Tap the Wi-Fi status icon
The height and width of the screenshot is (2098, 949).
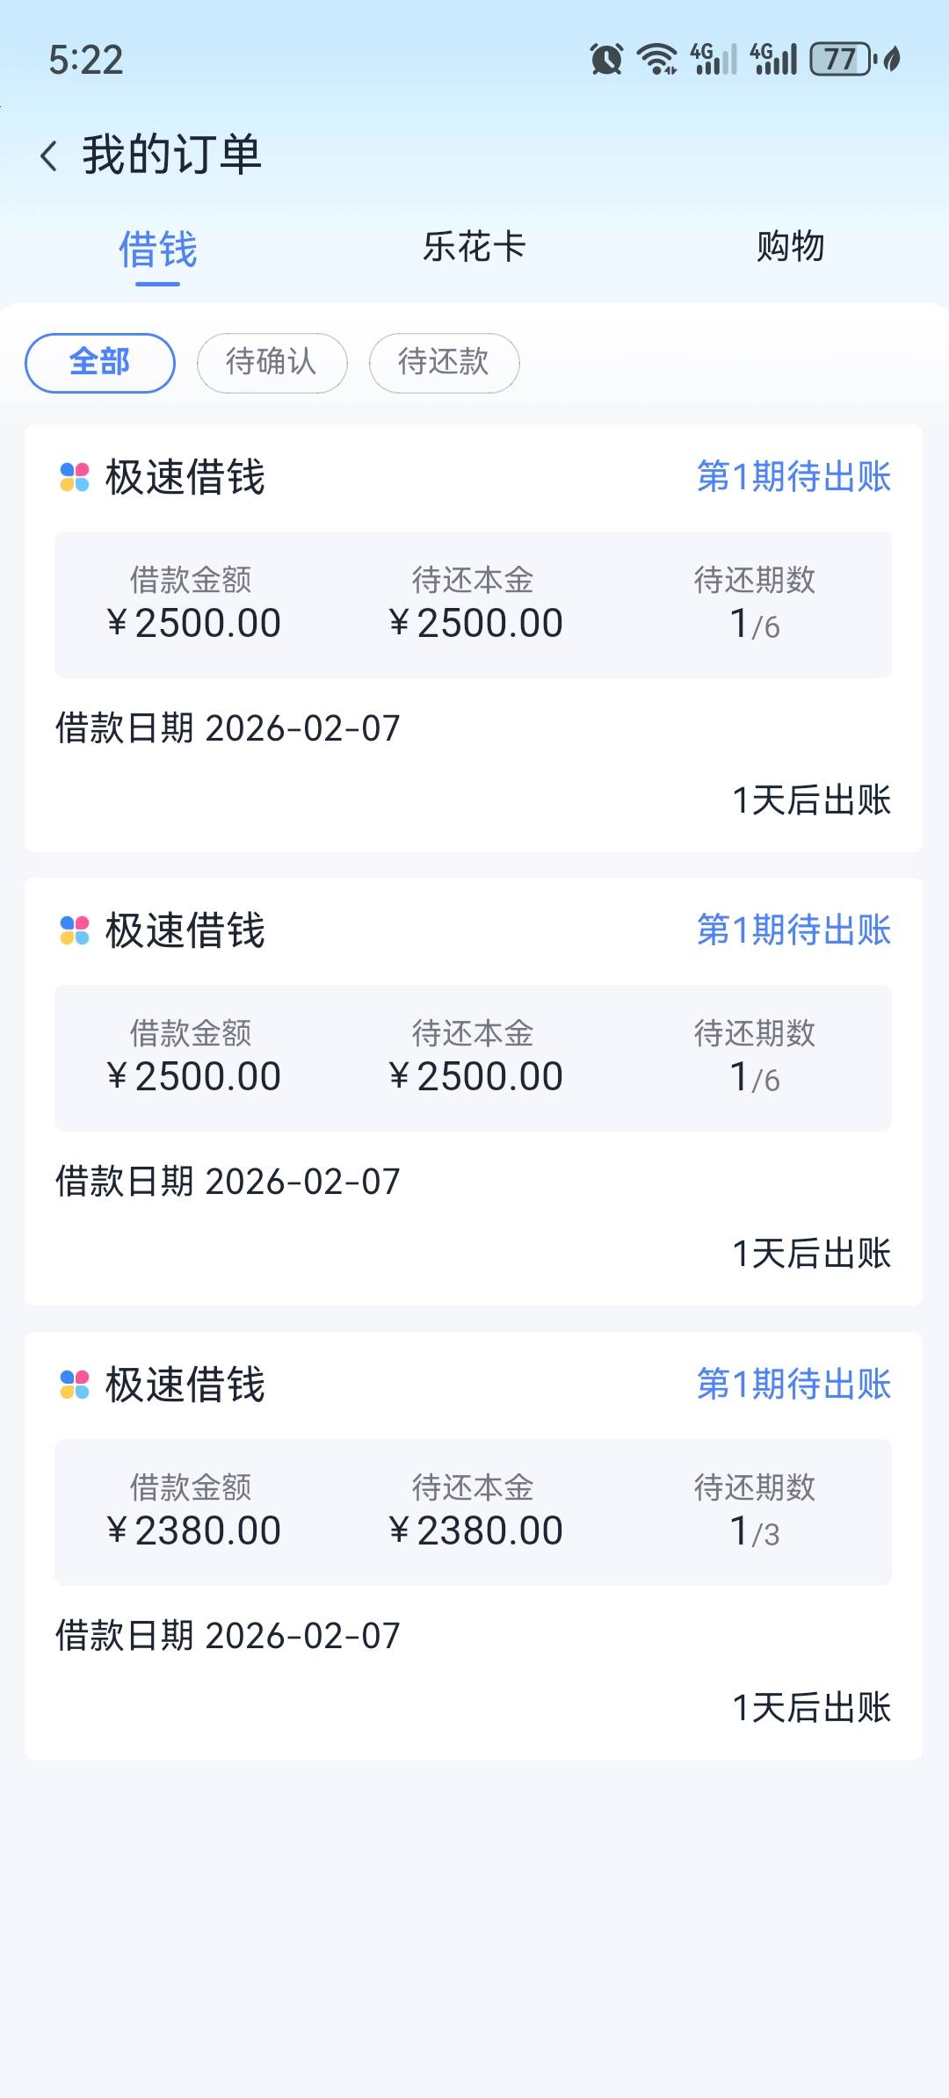tap(657, 60)
